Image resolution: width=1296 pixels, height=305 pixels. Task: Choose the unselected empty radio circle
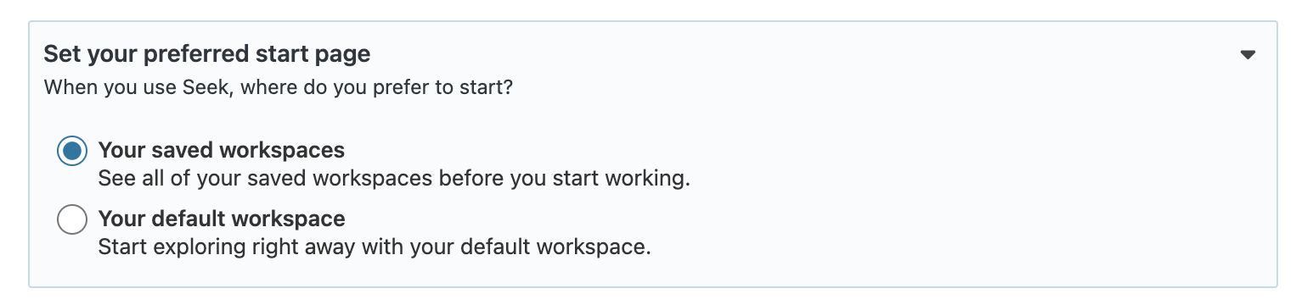pos(72,219)
